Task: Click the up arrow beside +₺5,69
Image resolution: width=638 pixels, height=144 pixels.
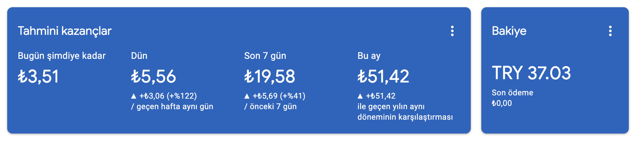Action: 247,96
